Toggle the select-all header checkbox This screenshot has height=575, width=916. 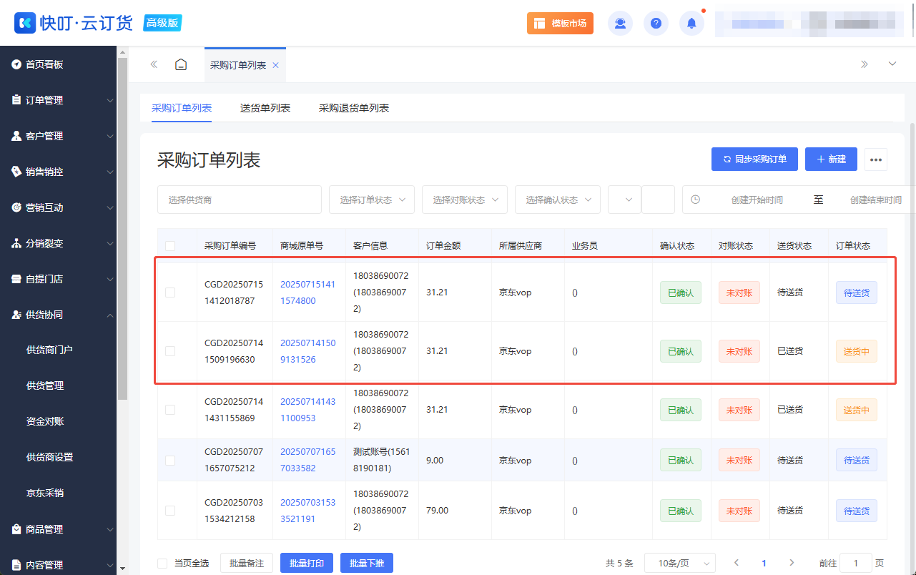point(170,245)
